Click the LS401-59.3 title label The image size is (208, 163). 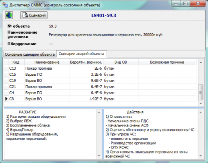(104, 16)
